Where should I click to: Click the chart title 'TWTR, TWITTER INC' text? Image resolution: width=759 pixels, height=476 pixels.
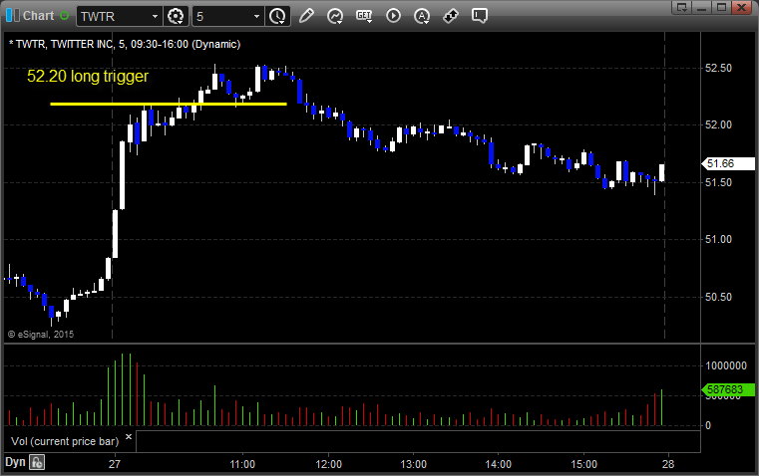(65, 44)
